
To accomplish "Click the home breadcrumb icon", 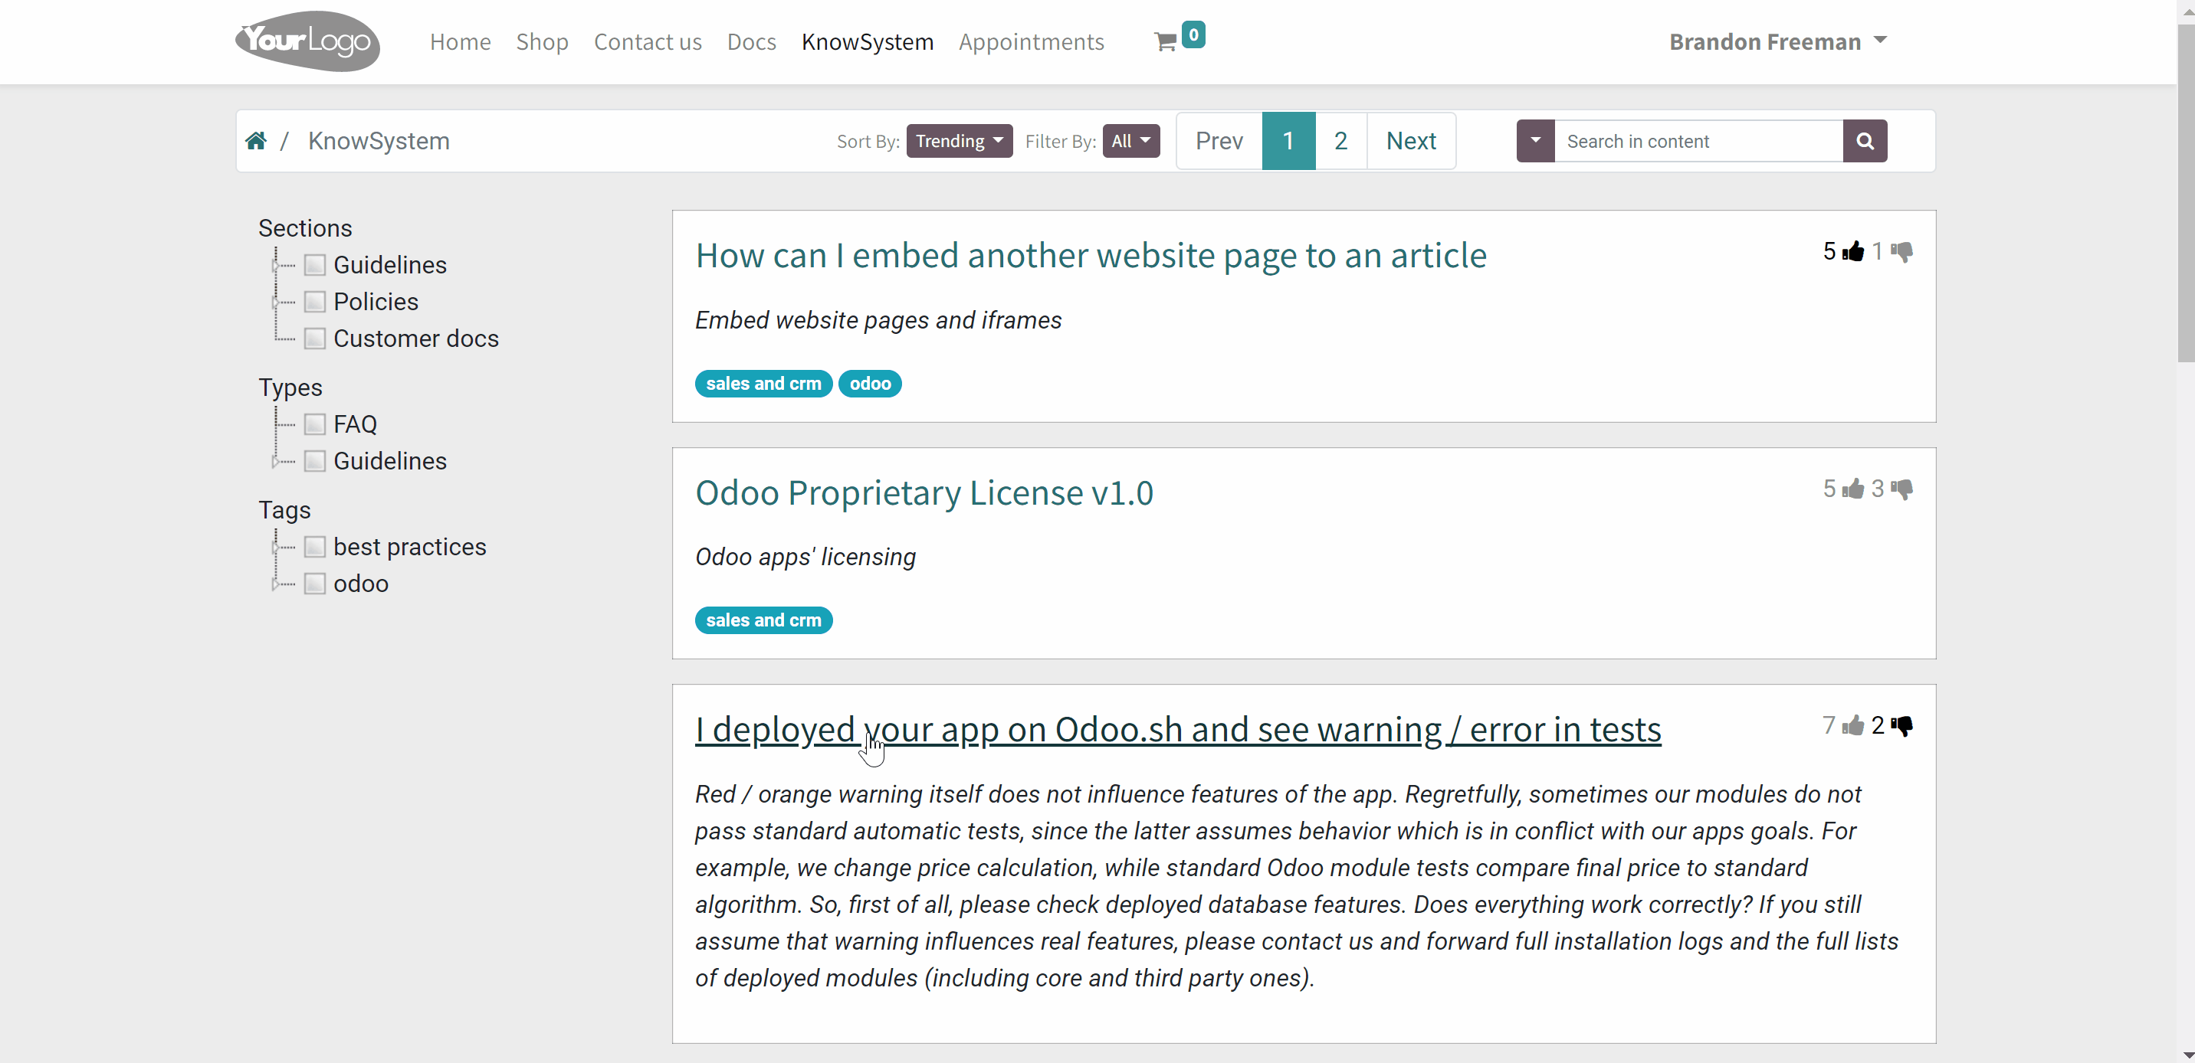I will click(256, 141).
